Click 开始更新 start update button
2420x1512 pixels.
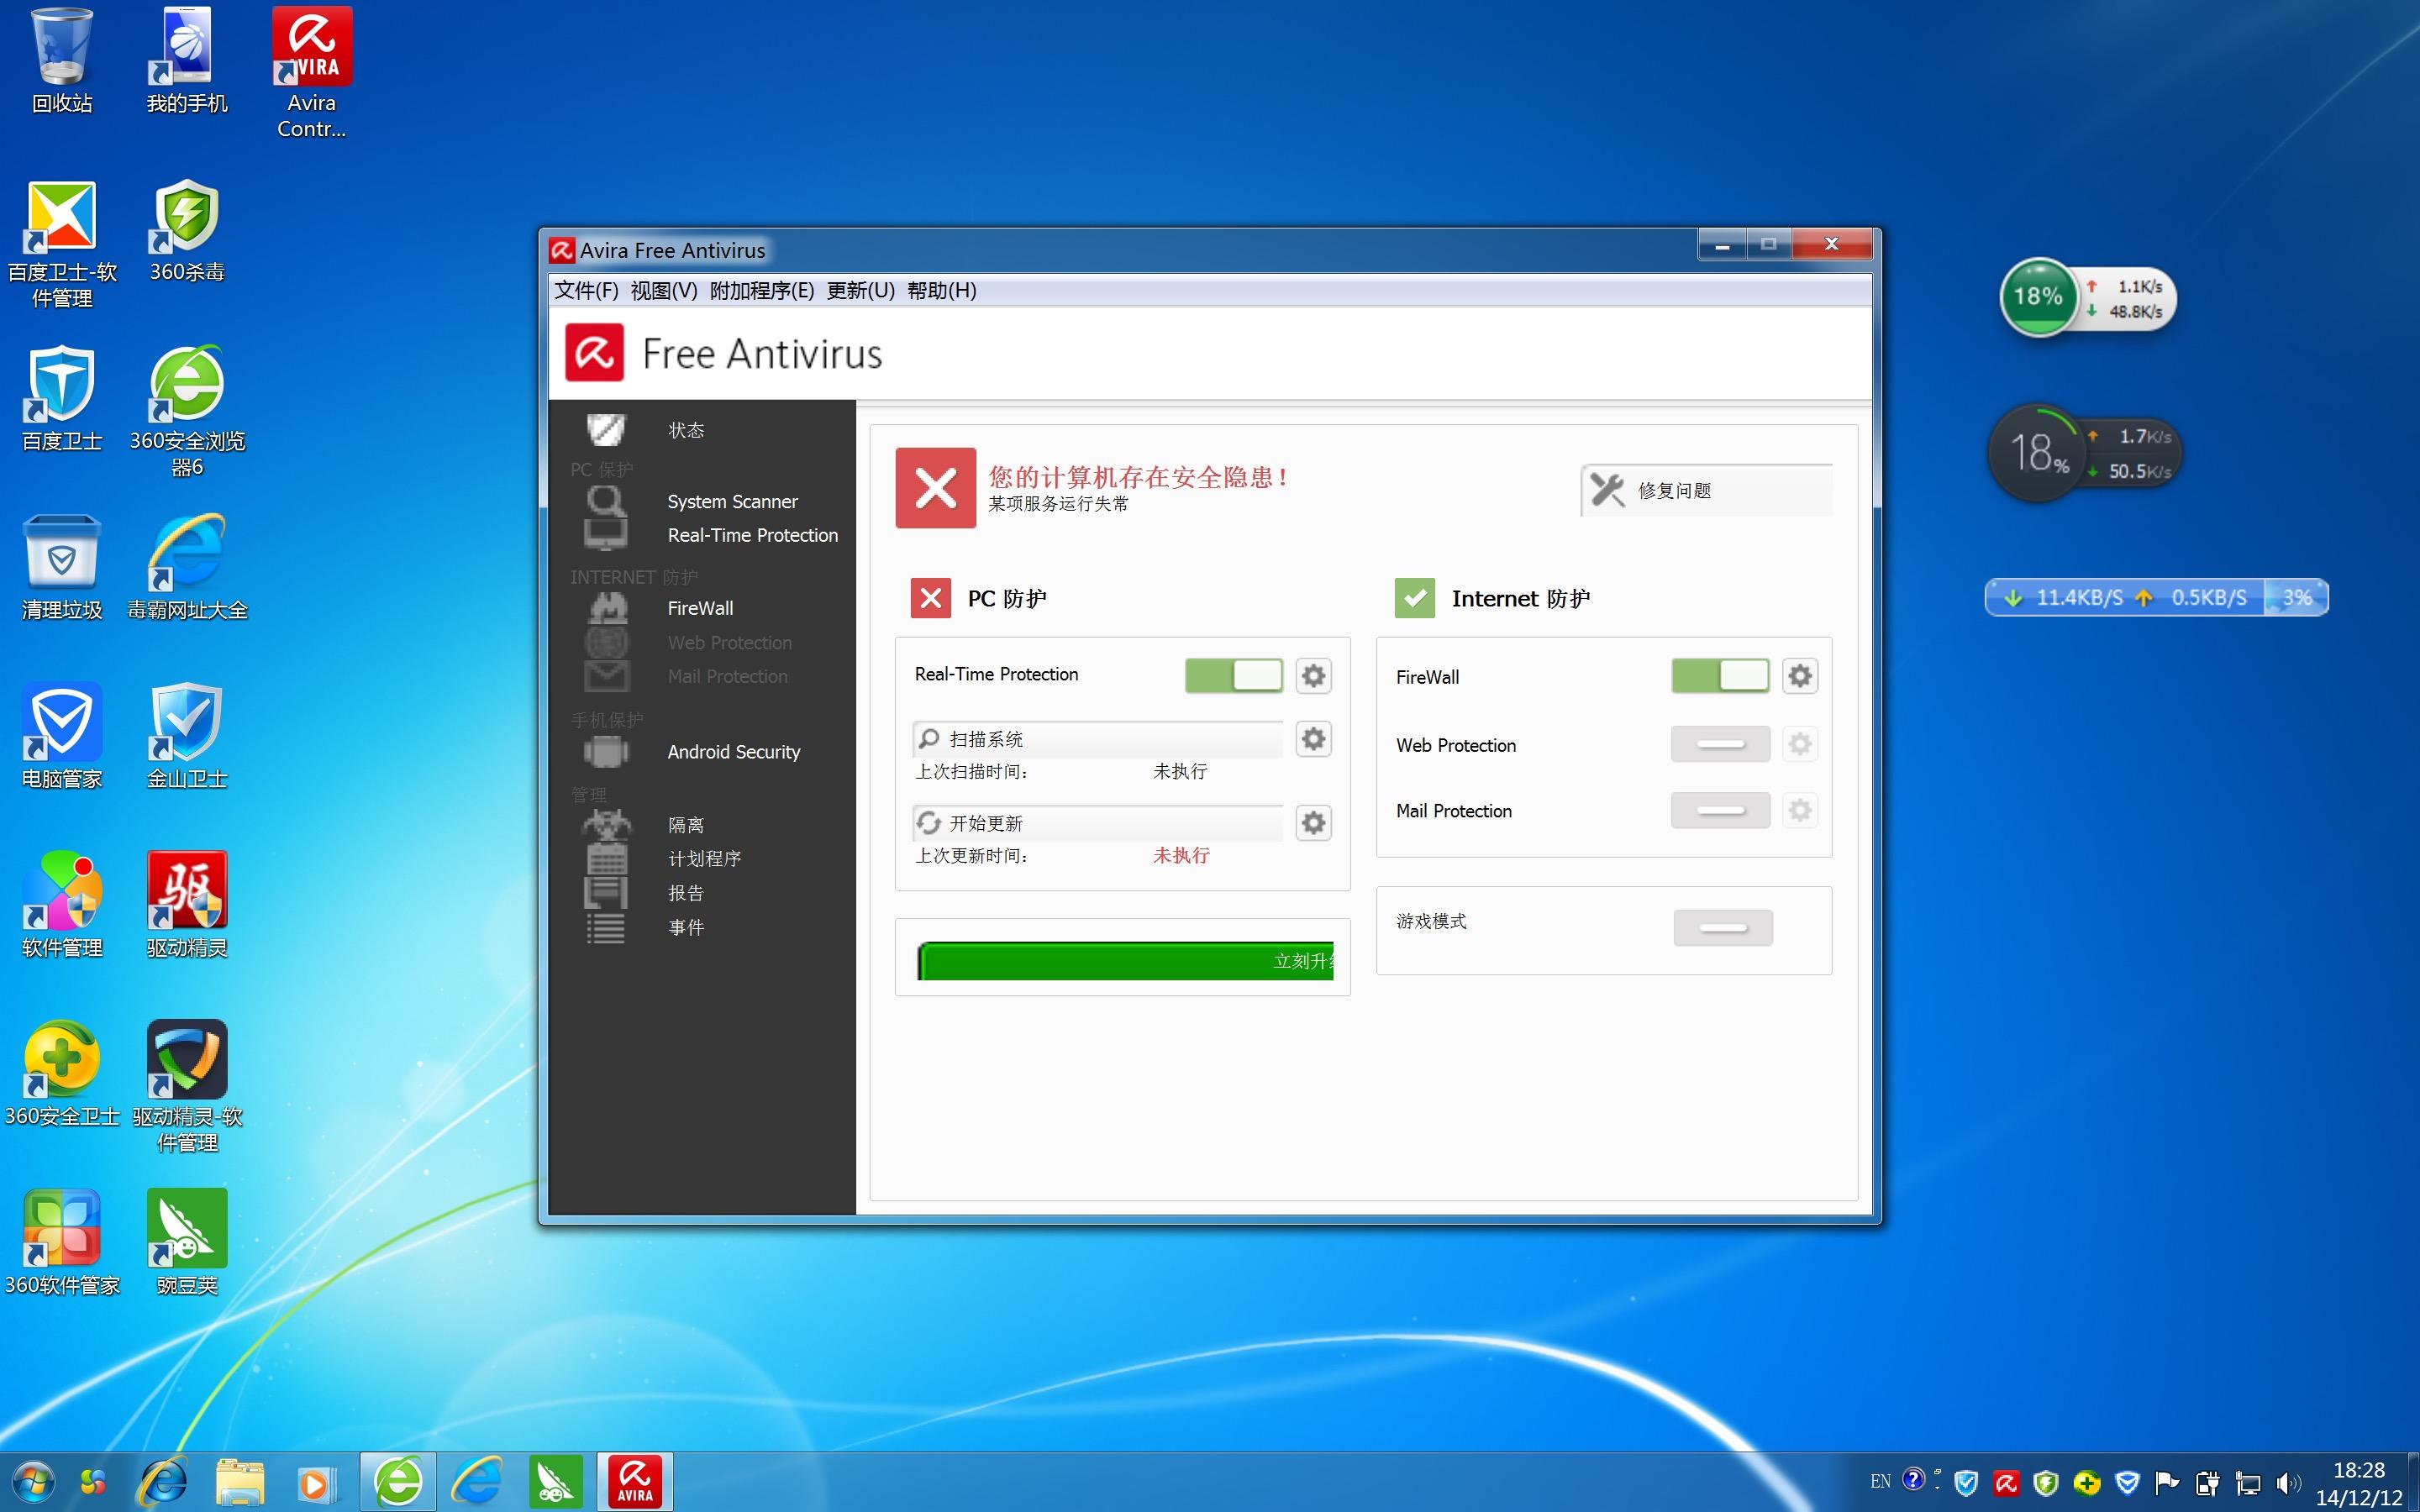[x=1098, y=823]
